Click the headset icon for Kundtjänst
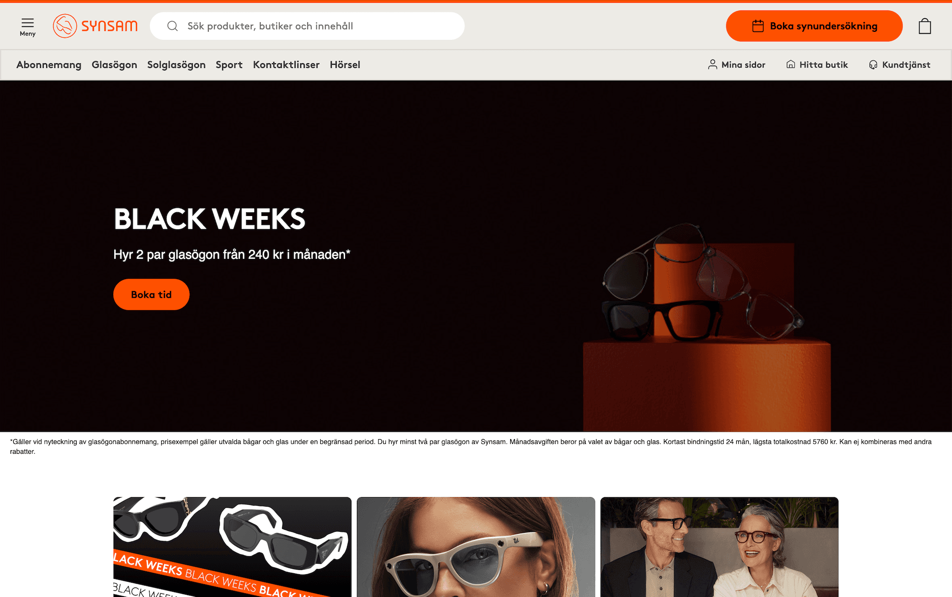952x597 pixels. (873, 65)
